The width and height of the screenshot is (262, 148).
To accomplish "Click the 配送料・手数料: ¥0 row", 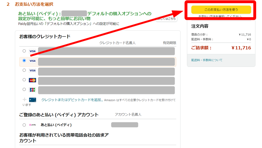I will 221,39.
